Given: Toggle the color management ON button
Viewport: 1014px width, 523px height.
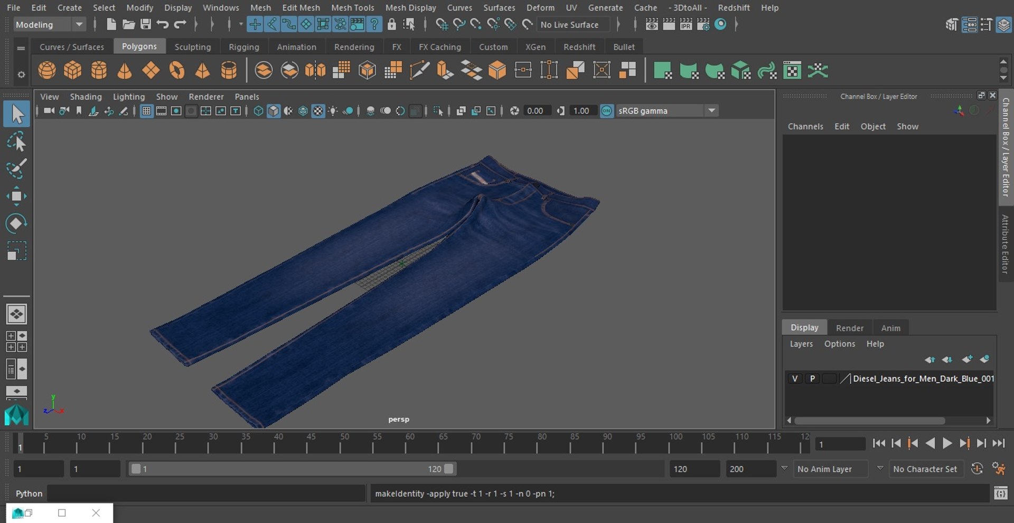Looking at the screenshot, I should pyautogui.click(x=607, y=111).
